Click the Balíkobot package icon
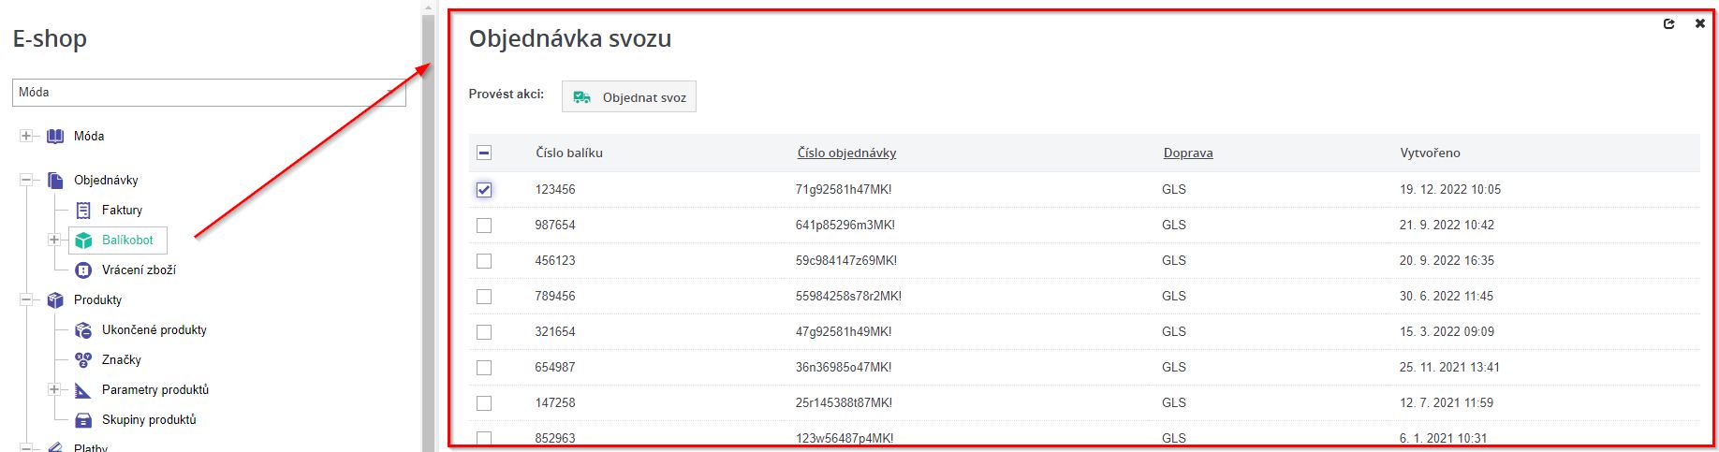 (83, 241)
